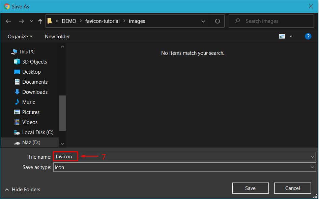Open the Recent locations dropdown arrow
The height and width of the screenshot is (199, 319).
[x=32, y=21]
